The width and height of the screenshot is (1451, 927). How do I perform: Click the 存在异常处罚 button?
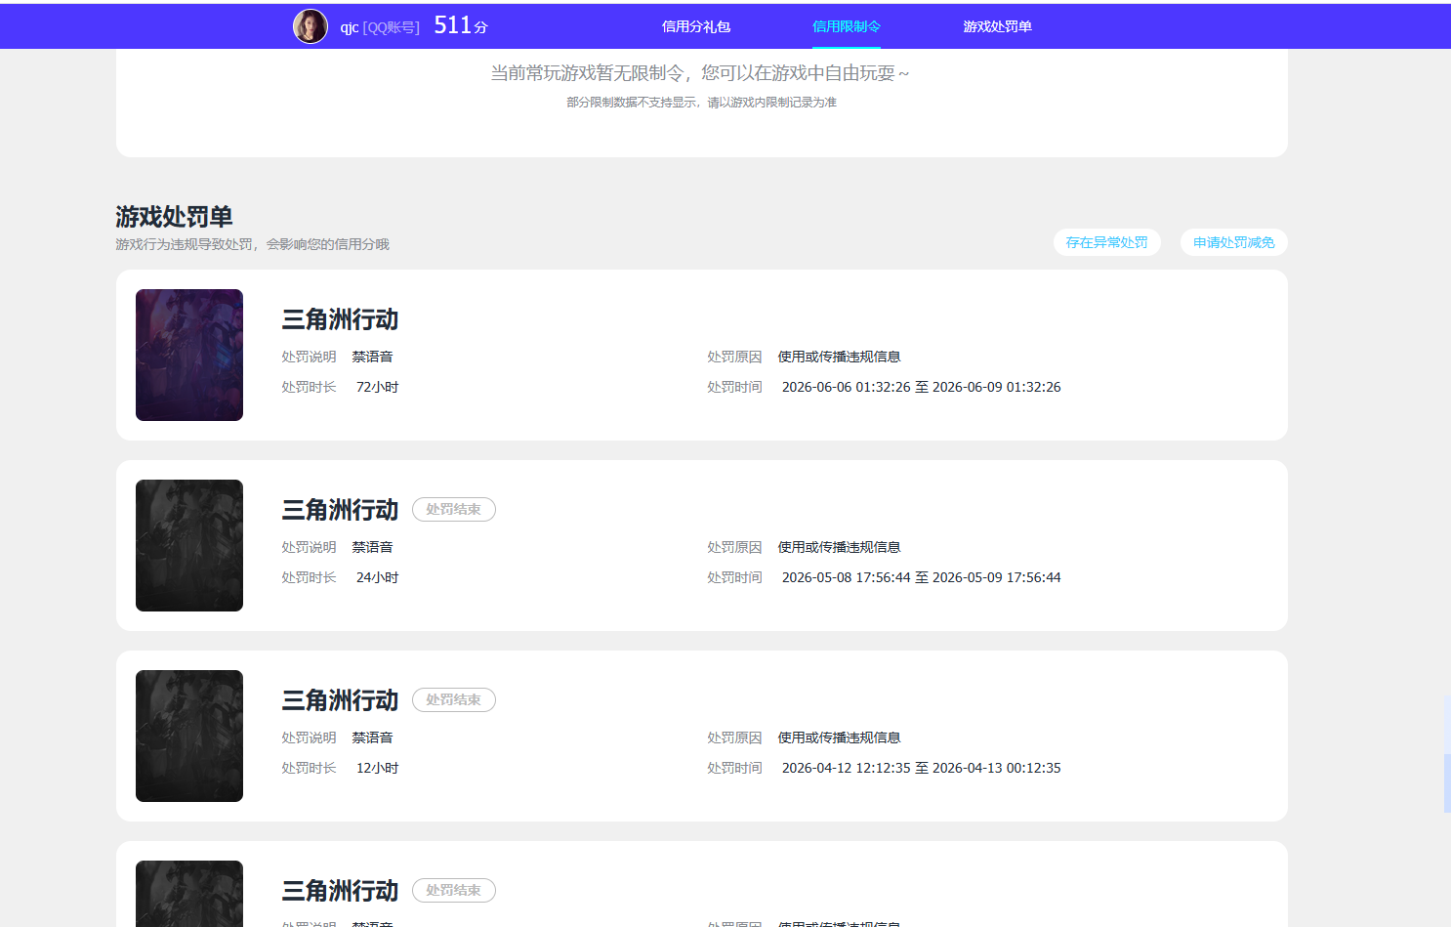coord(1107,242)
